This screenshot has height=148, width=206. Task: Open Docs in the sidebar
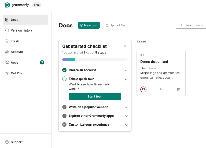pyautogui.click(x=25, y=20)
